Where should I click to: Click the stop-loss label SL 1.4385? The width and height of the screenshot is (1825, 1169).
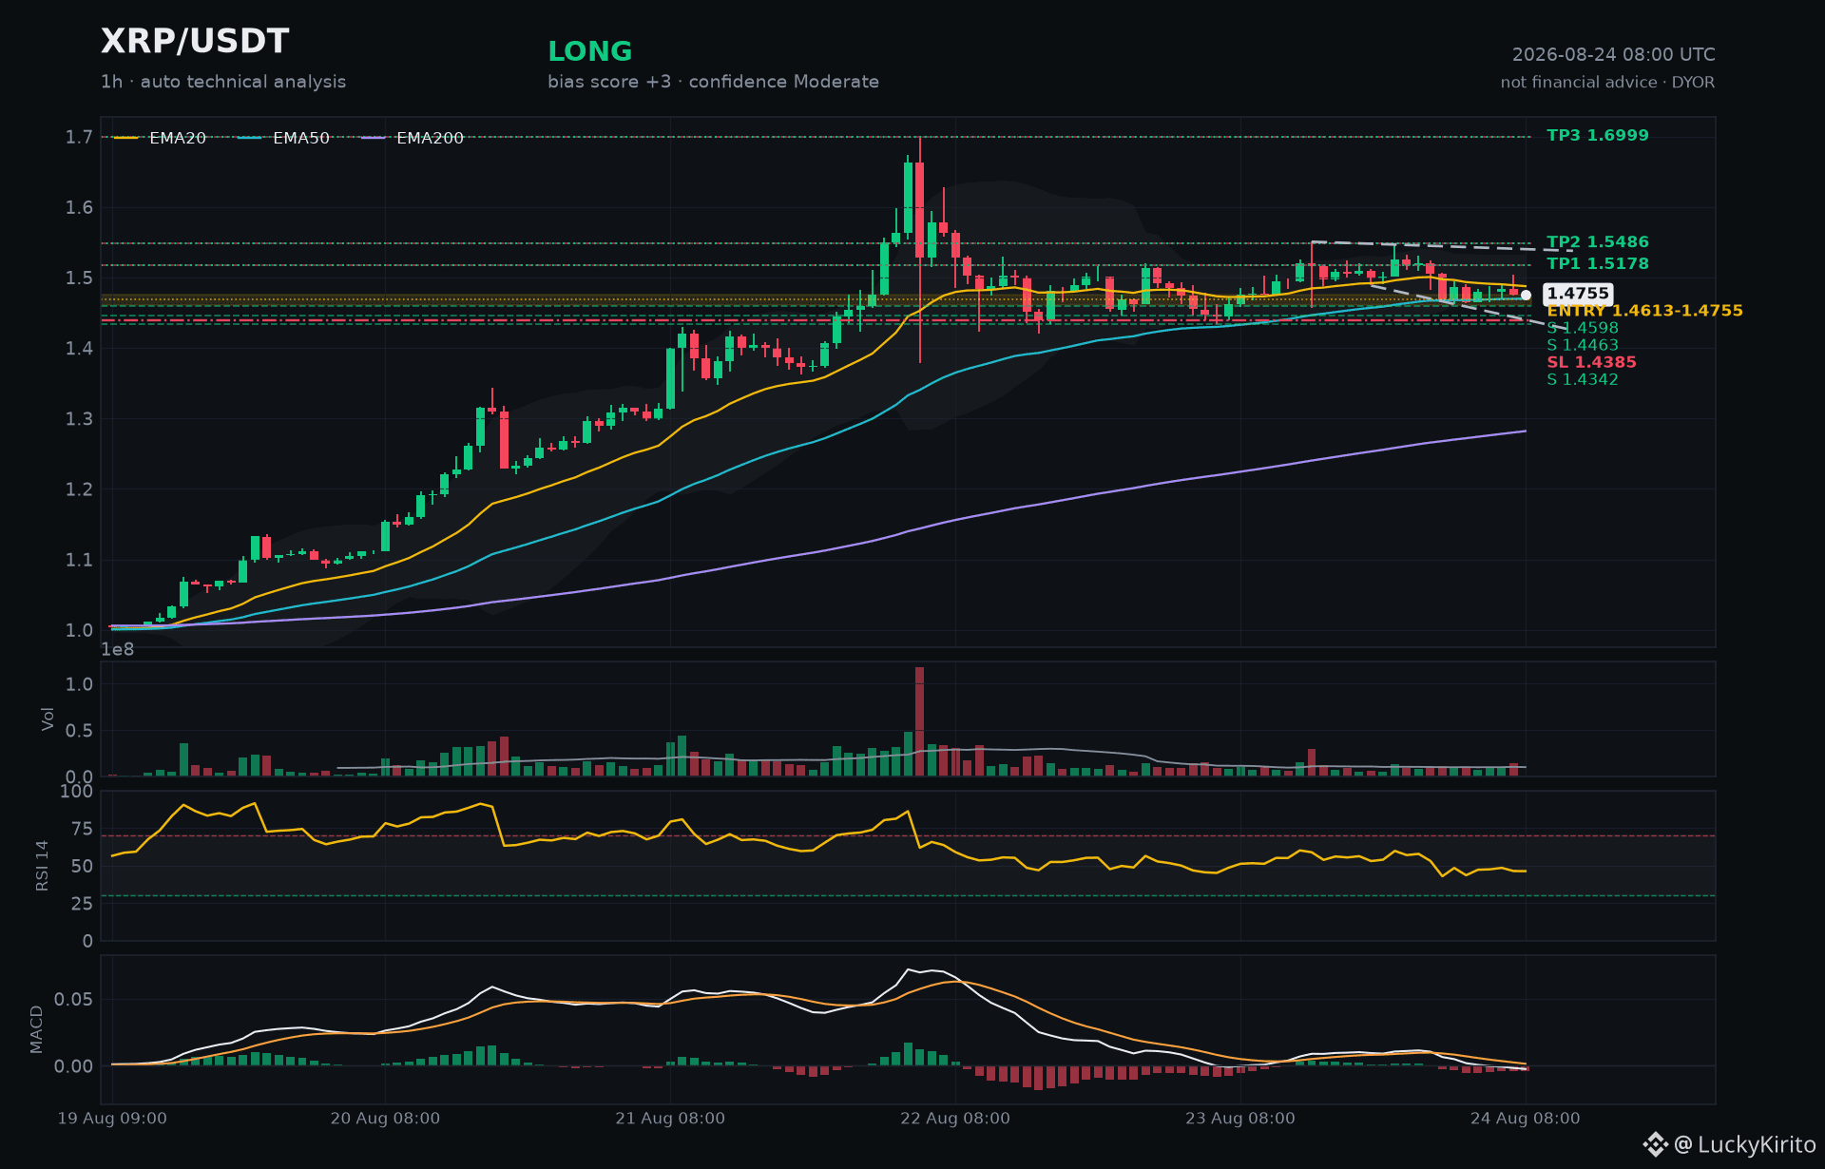pyautogui.click(x=1591, y=362)
